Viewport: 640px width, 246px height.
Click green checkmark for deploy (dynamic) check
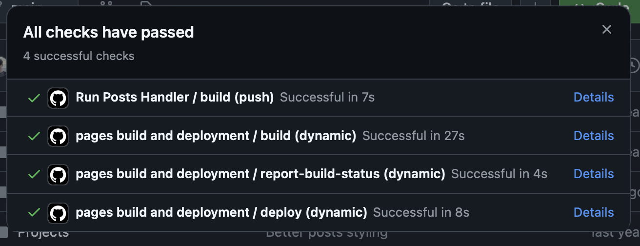click(34, 213)
